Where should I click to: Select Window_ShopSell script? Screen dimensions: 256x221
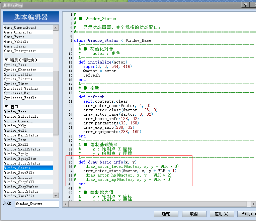pyautogui.click(x=28, y=182)
